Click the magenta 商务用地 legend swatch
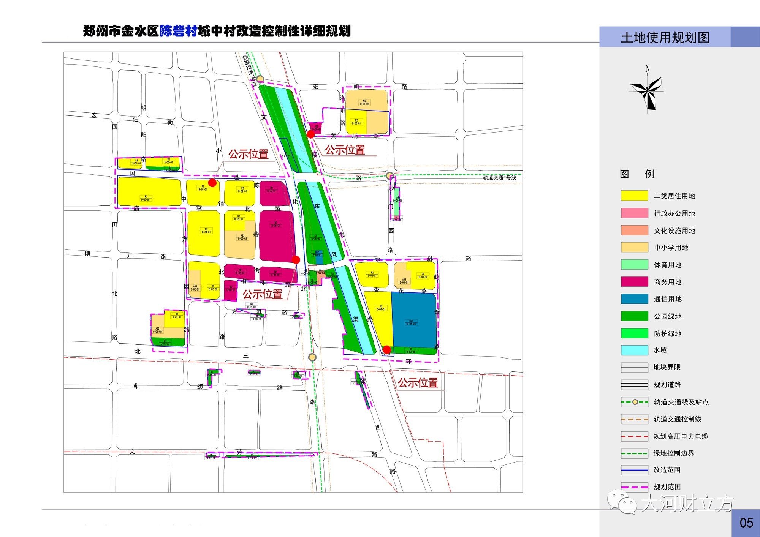Viewport: 760px width, 537px height. 634,282
